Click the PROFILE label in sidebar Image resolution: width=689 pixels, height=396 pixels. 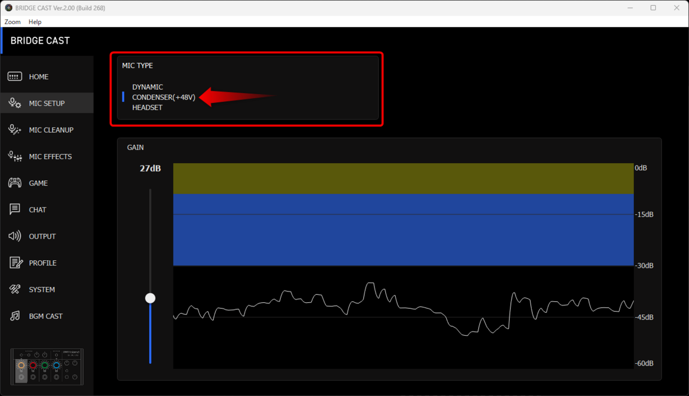coord(43,263)
